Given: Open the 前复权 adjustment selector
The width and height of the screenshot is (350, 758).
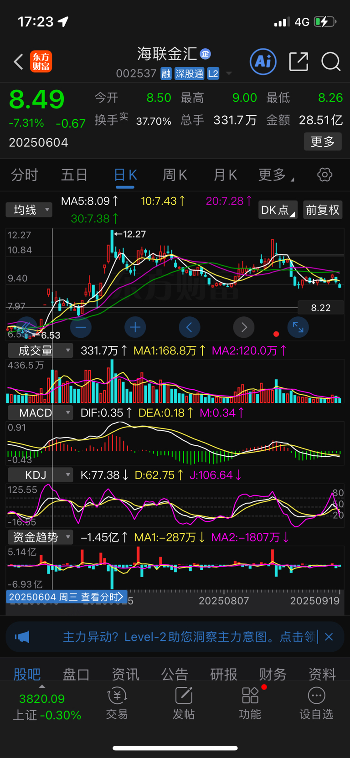Looking at the screenshot, I should tap(323, 210).
